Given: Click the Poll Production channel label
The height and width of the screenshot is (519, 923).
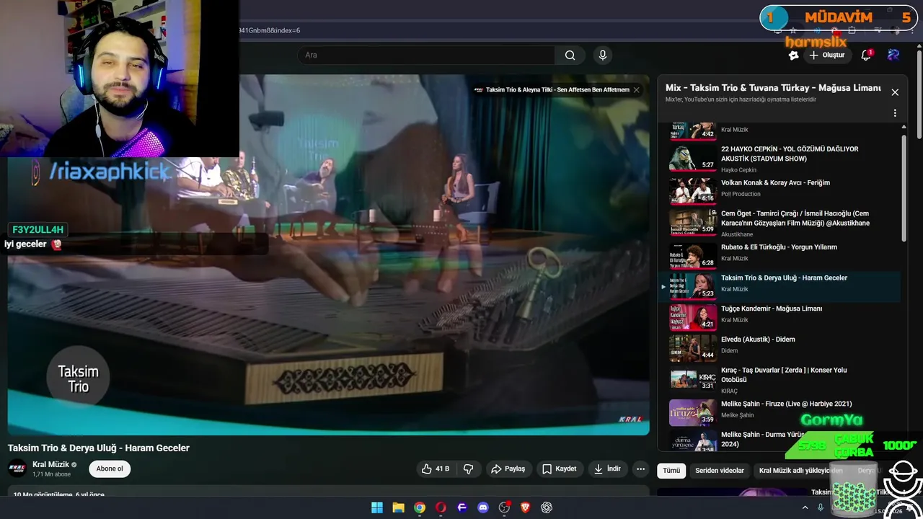Looking at the screenshot, I should [741, 194].
